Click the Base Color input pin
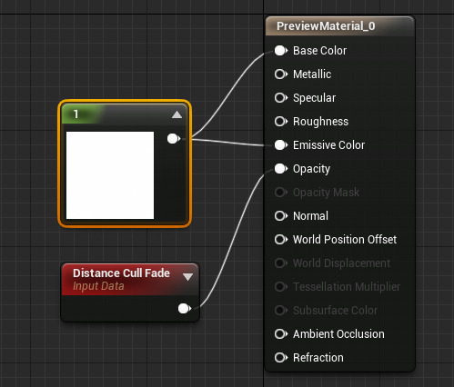Viewport: 454px width, 387px height. 281,51
